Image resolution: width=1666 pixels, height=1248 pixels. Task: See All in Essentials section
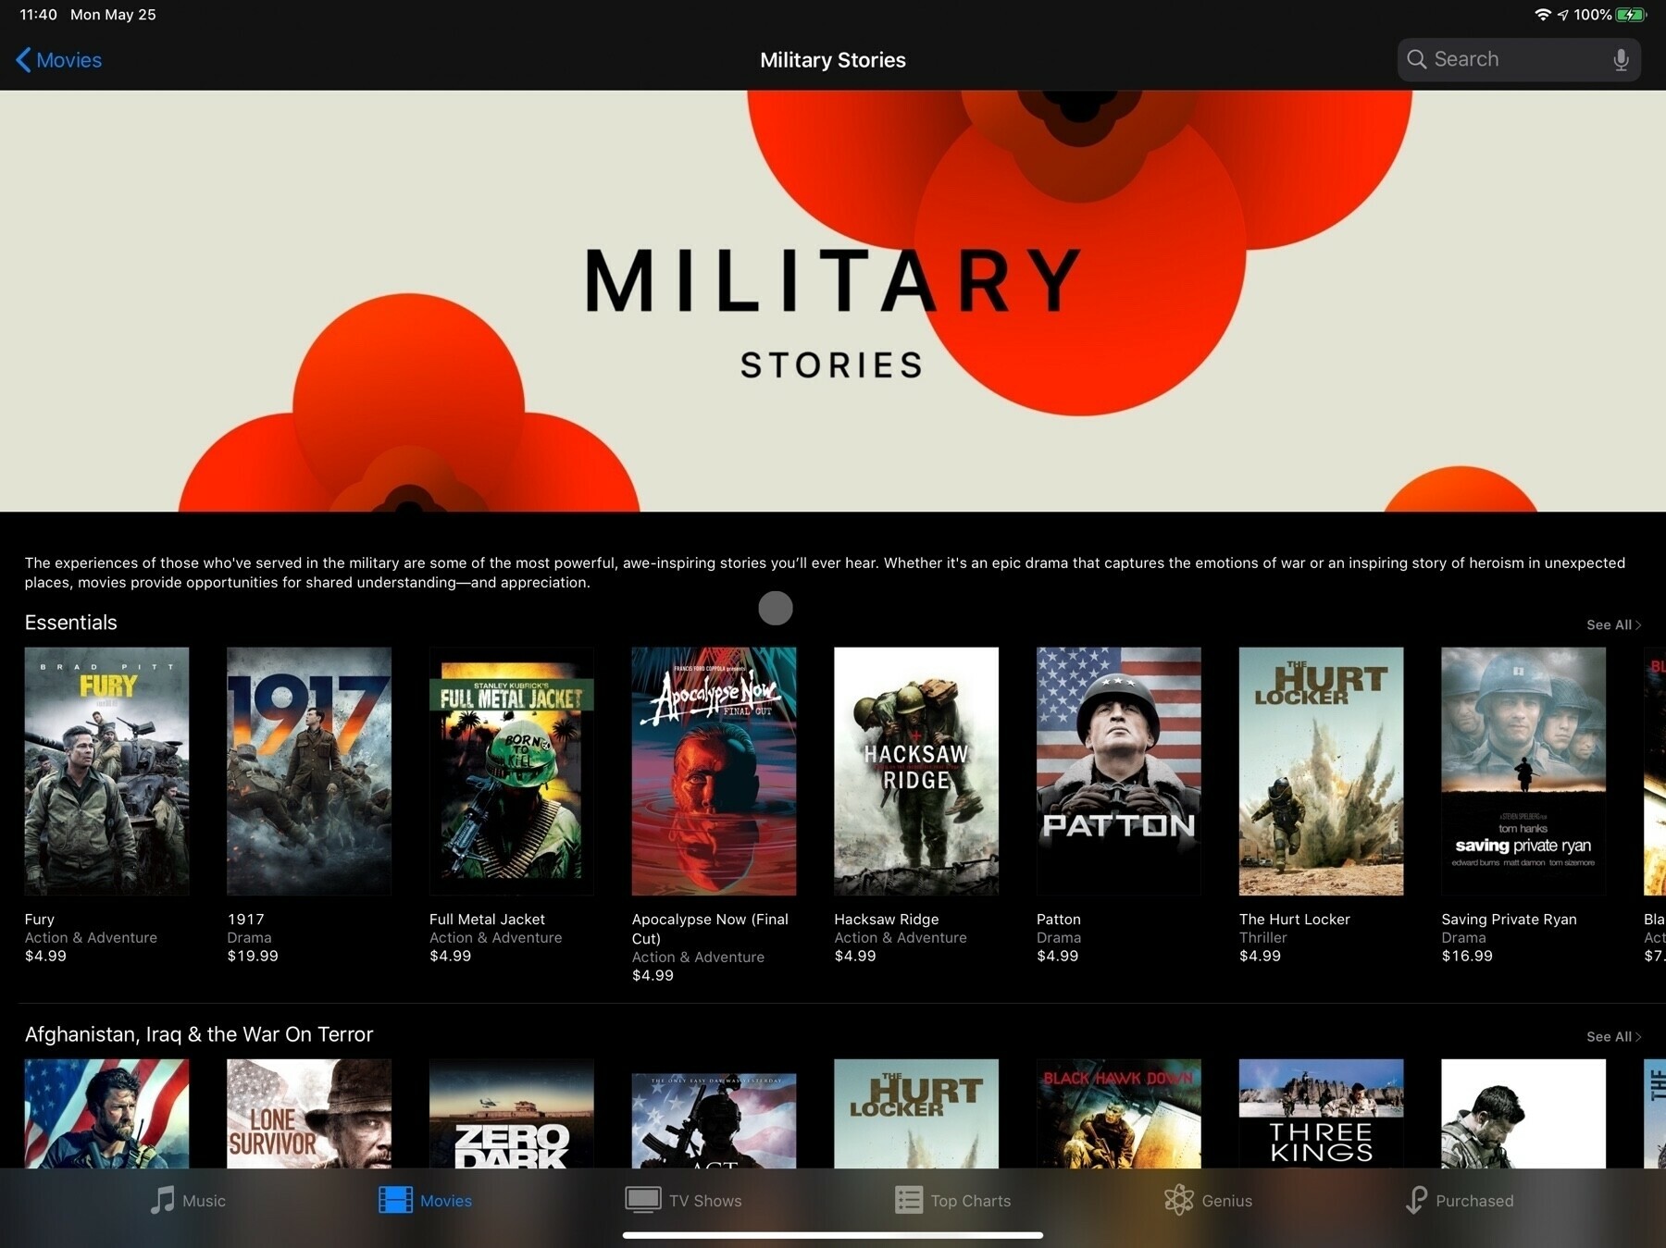click(1613, 625)
